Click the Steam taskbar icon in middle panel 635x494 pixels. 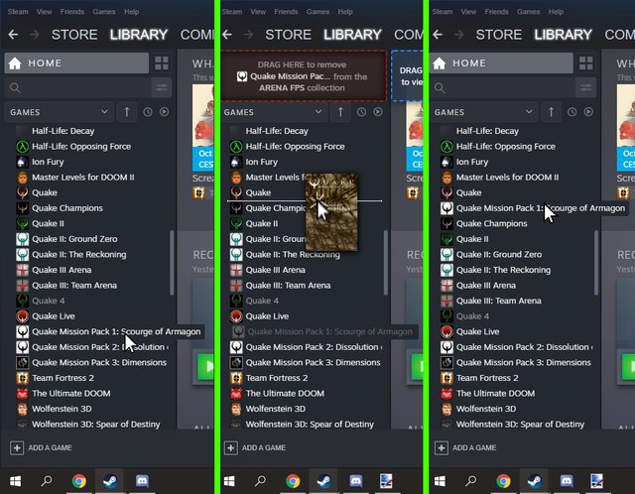point(324,481)
